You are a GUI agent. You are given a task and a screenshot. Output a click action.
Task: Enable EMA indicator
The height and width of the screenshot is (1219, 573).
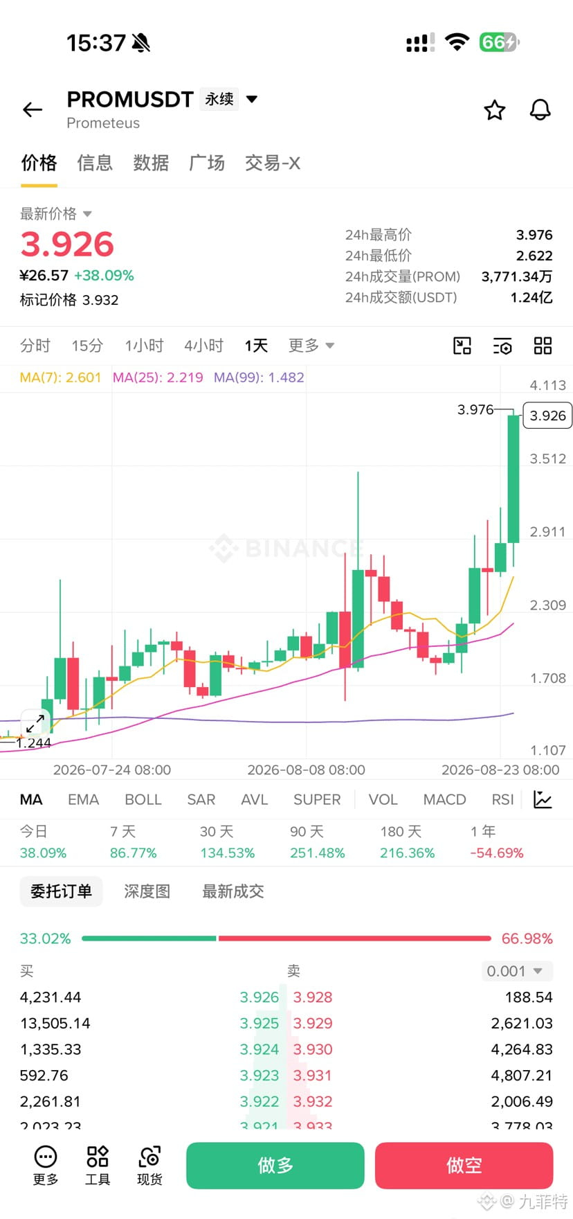(x=83, y=799)
